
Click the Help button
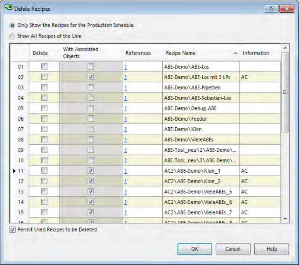[271, 249]
